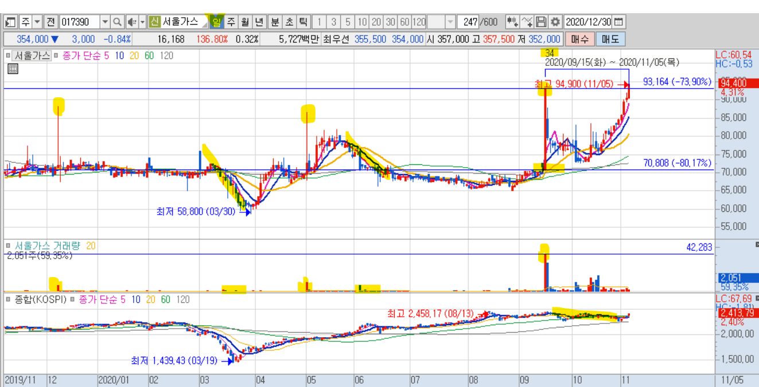Open the calendar date picker icon
759x387 pixels.
[x=618, y=22]
